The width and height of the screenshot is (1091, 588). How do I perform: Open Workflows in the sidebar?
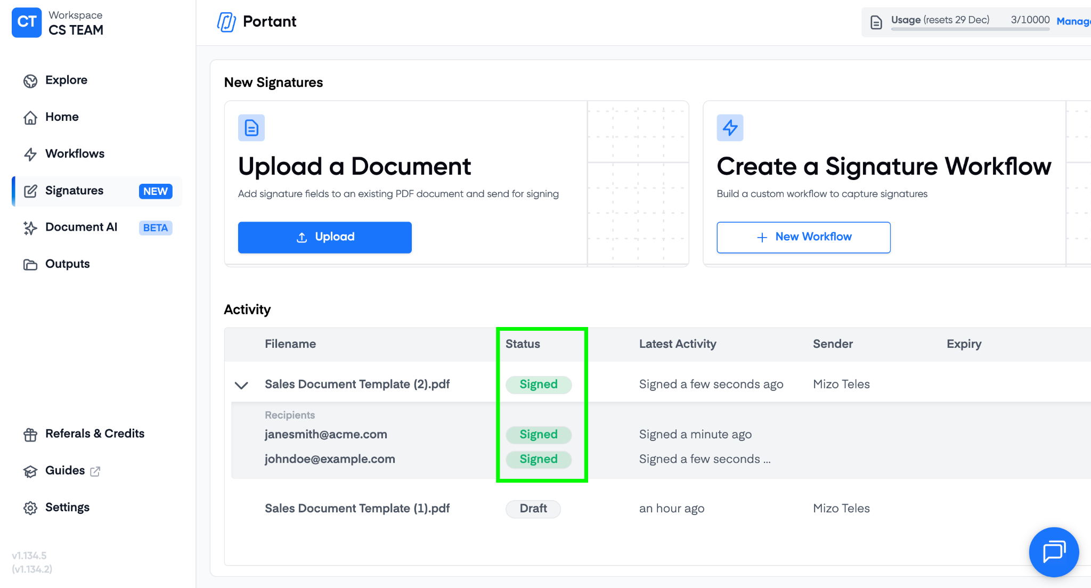[75, 154]
